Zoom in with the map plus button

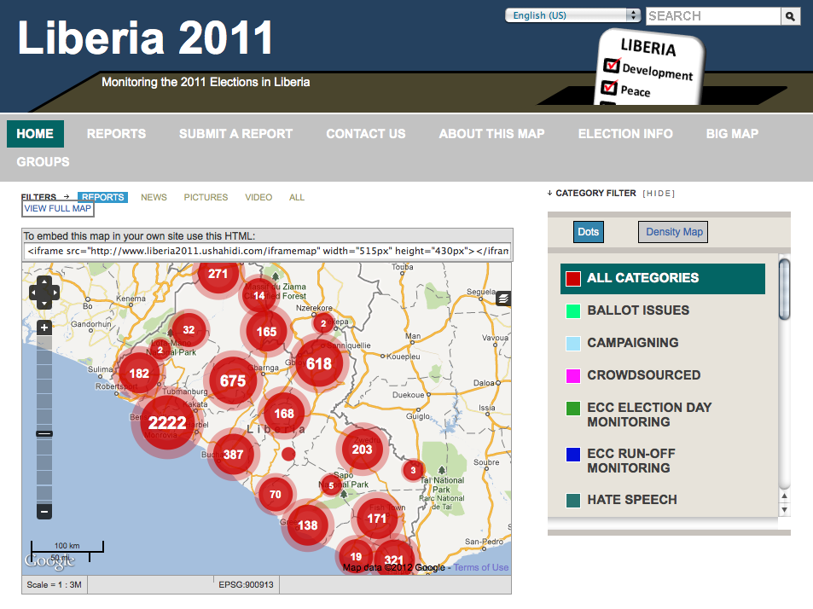44,328
